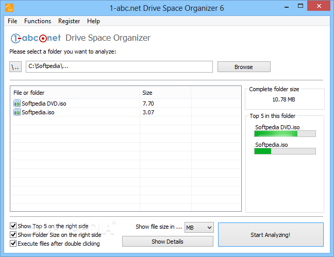Screen dimensions: 334x257
Task: Click the 3.07 size value
Action: [148, 112]
